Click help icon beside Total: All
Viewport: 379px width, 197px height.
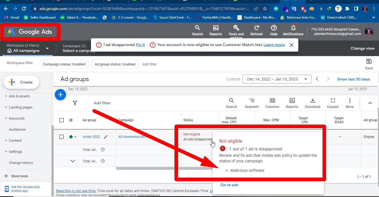tap(103, 150)
